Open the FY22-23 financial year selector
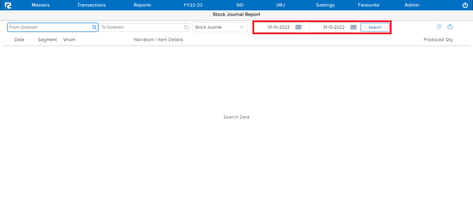This screenshot has width=473, height=216. [x=193, y=5]
